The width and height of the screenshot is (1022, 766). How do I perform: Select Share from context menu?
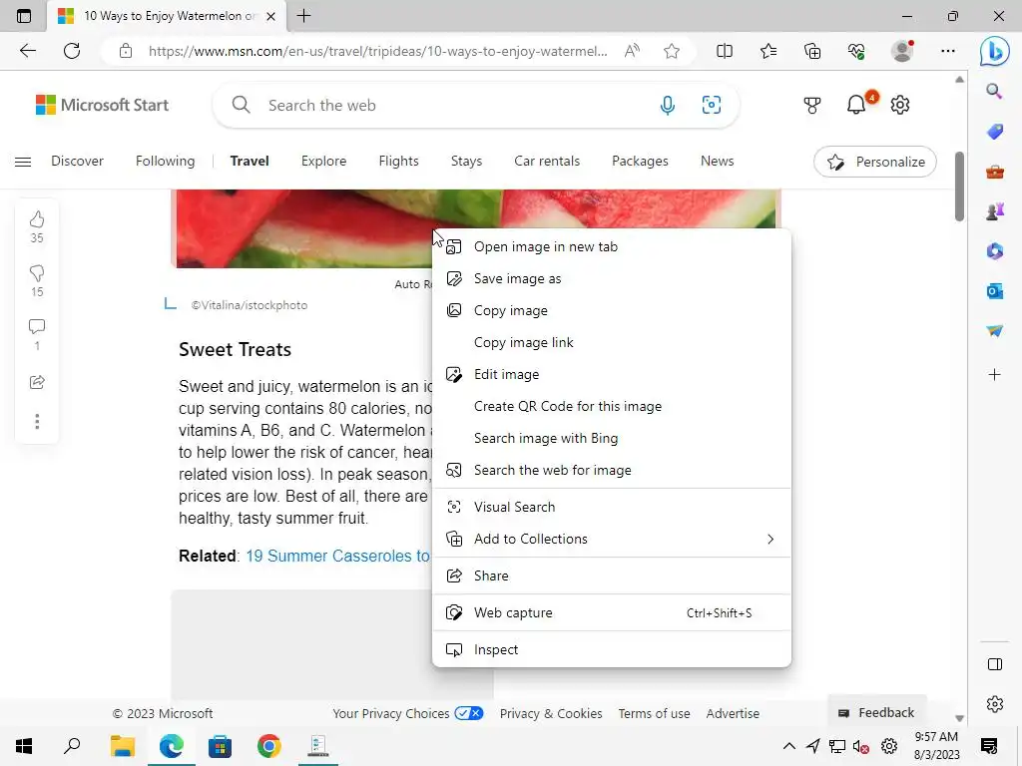612,575
